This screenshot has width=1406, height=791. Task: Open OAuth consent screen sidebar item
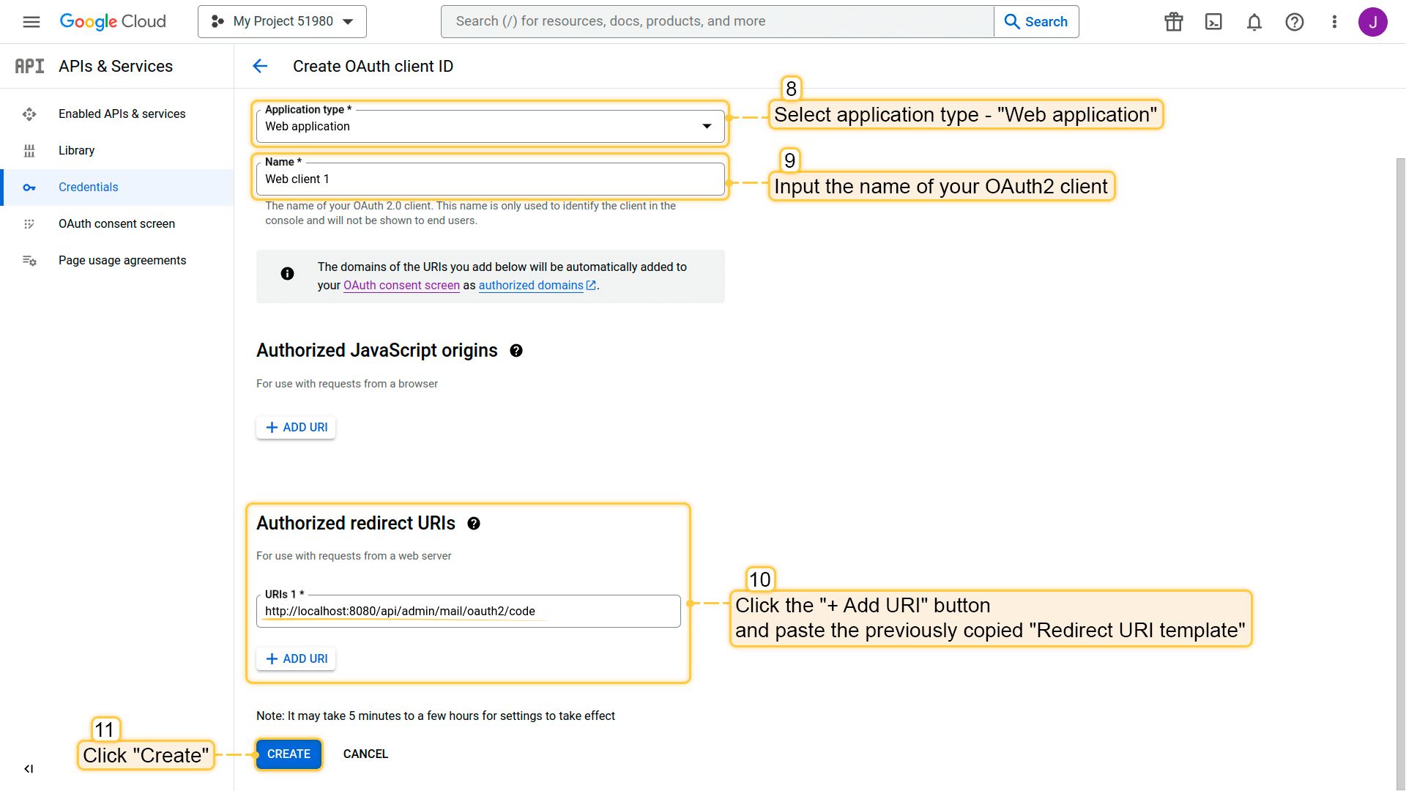[116, 224]
